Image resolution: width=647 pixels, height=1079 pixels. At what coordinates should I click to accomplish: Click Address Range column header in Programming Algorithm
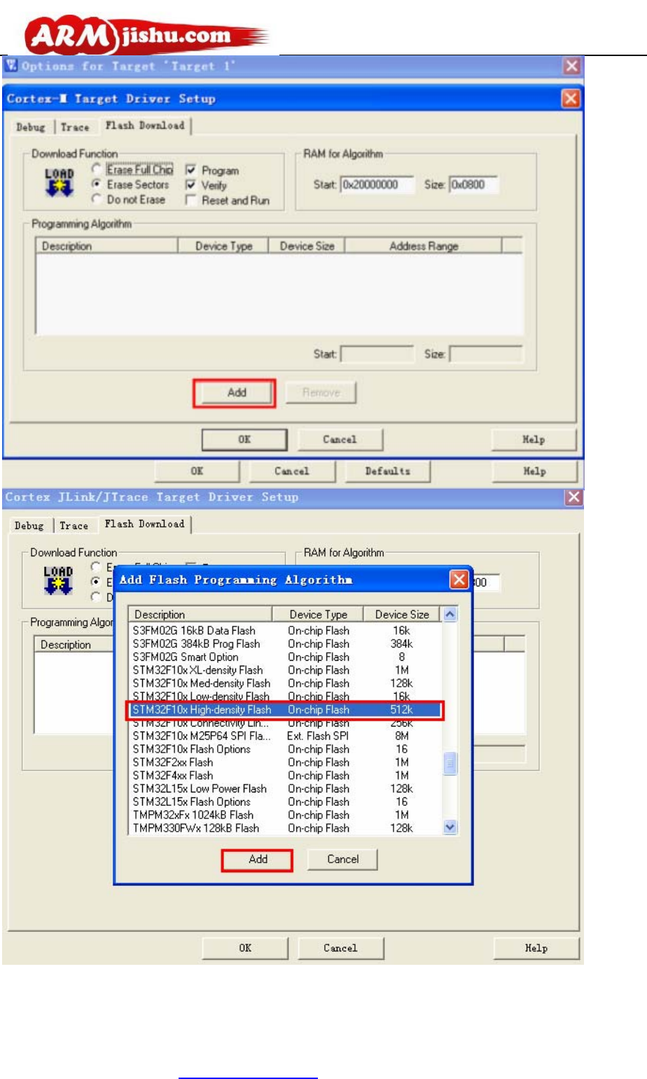[424, 246]
